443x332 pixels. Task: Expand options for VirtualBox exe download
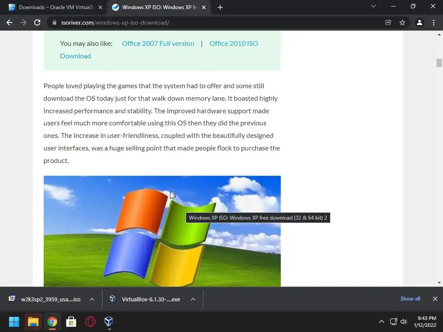(x=193, y=299)
